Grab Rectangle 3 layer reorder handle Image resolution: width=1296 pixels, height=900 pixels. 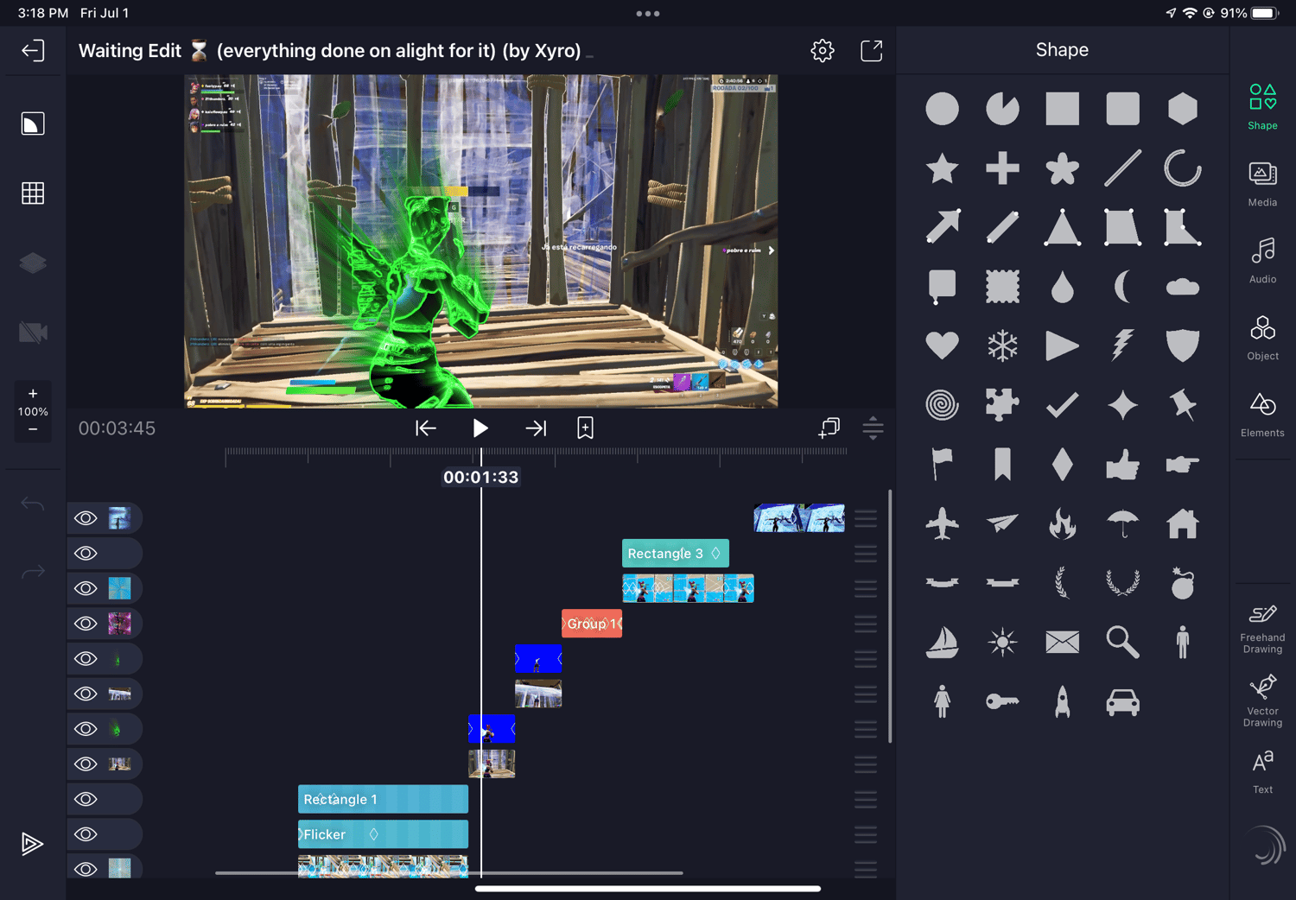point(866,554)
